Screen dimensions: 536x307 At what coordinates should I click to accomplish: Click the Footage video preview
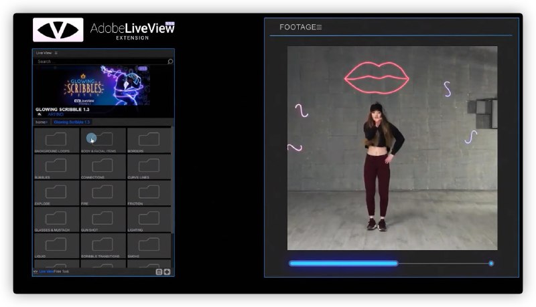[x=392, y=148]
